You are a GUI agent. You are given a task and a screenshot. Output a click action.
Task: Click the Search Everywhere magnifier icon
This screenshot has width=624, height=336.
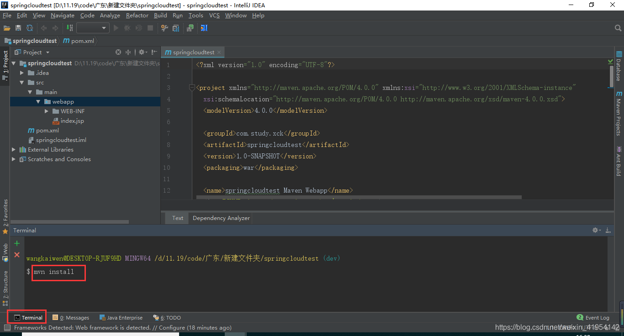click(618, 28)
